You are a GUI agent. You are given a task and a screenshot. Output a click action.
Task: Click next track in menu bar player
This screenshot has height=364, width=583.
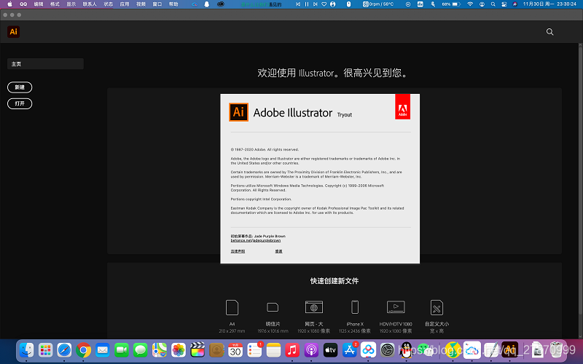click(316, 4)
